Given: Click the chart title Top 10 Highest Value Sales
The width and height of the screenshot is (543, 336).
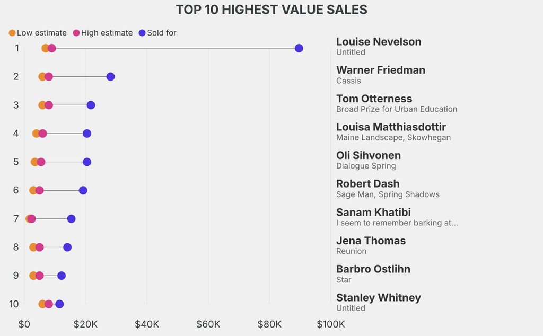Looking at the screenshot, I should [x=271, y=10].
